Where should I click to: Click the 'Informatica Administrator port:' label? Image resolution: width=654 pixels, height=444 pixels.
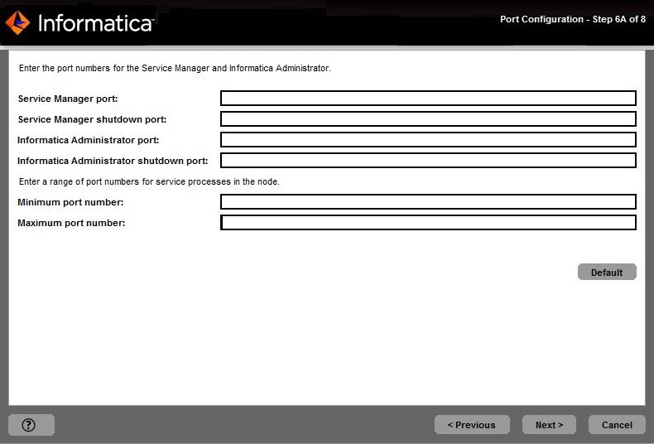(x=88, y=140)
